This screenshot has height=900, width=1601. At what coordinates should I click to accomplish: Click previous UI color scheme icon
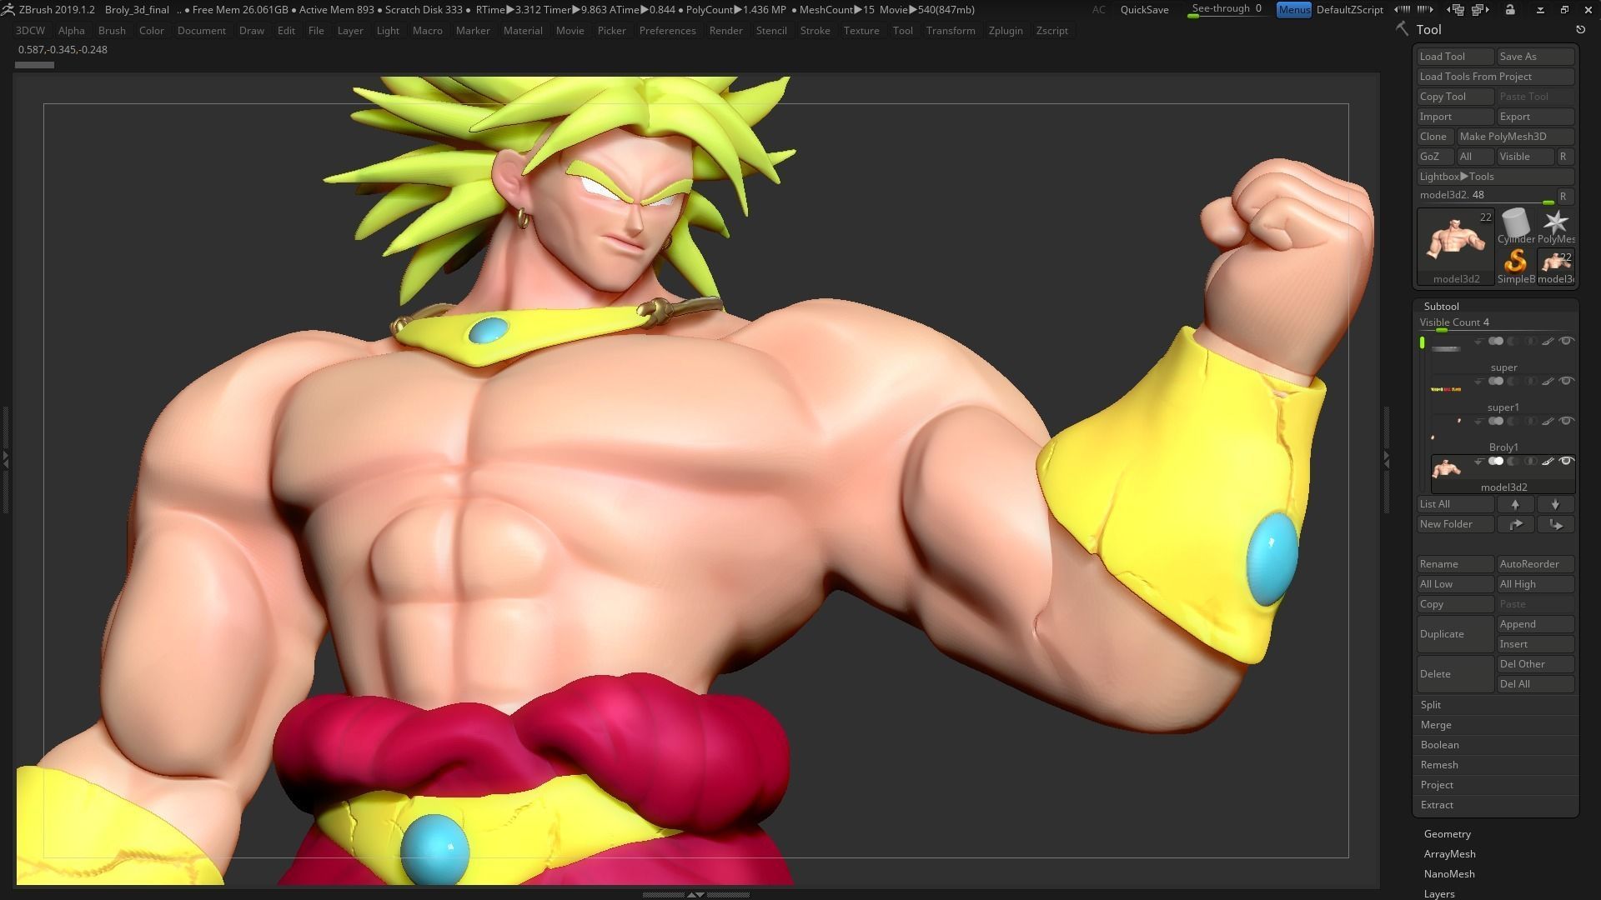point(1403,9)
